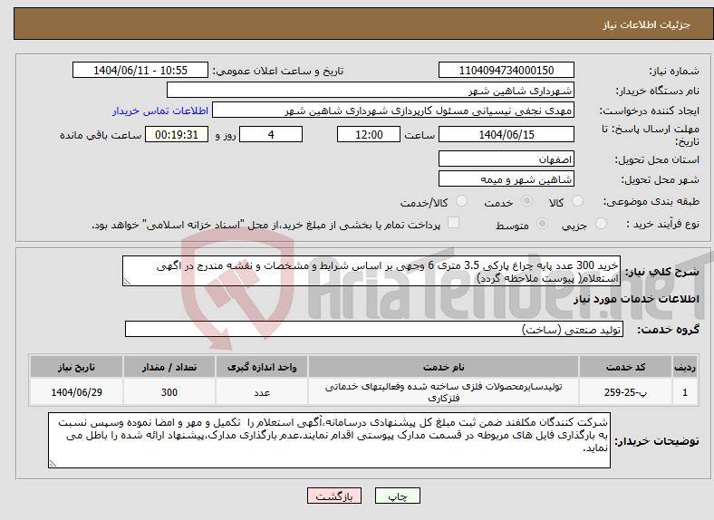Click the quantity cell 300
The width and height of the screenshot is (714, 520).
coord(169,391)
